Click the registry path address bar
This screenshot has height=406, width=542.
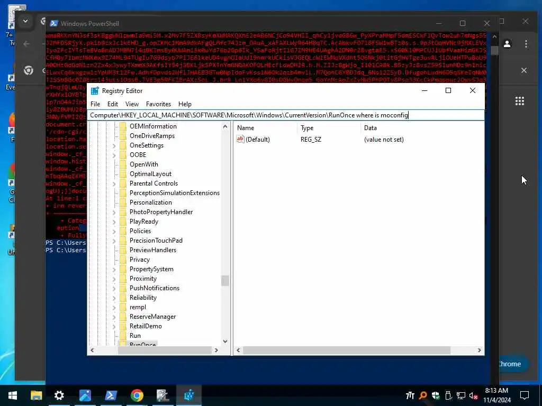click(285, 115)
